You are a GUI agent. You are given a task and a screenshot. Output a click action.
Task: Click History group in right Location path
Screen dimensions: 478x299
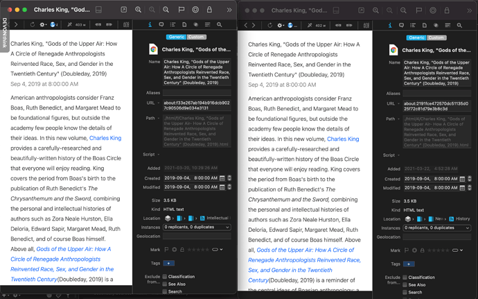459,219
